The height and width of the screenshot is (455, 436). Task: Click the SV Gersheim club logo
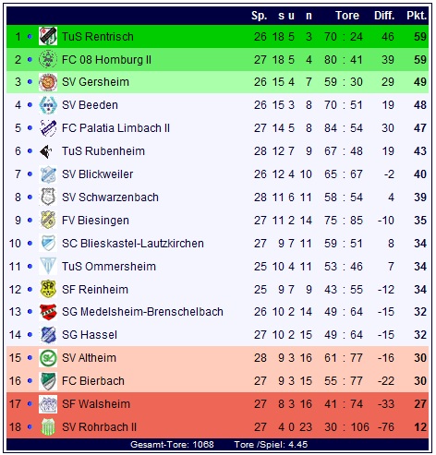48,82
